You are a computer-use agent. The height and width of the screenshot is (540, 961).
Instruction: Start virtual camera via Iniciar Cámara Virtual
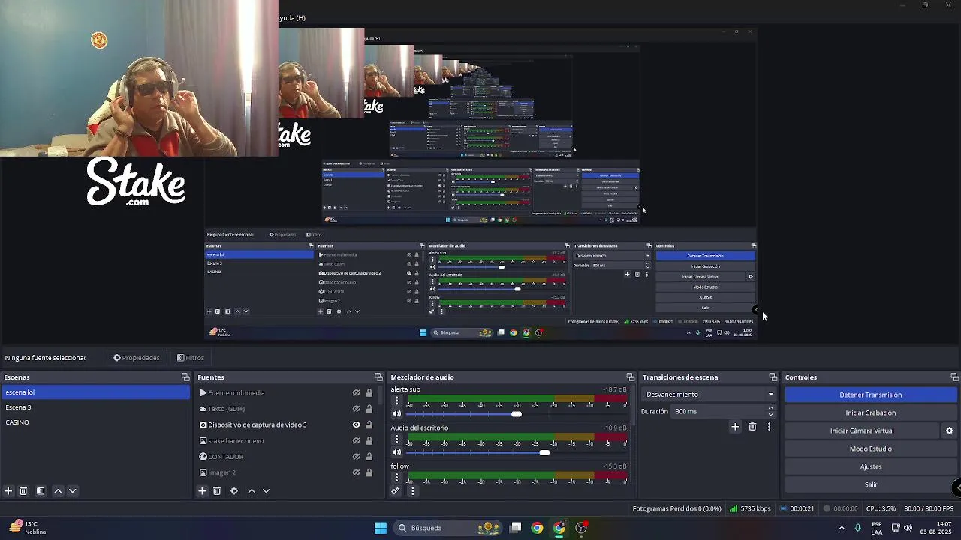862,430
